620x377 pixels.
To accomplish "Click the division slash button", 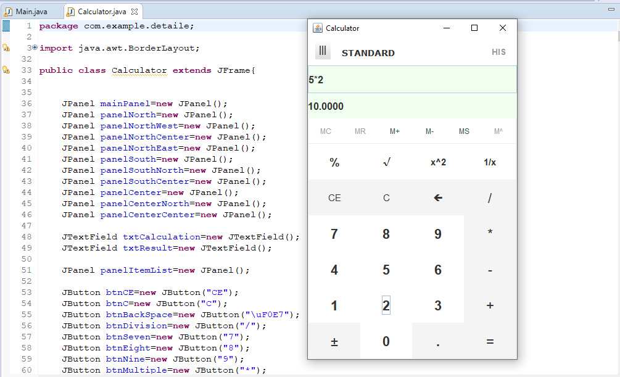I will 490,198.
